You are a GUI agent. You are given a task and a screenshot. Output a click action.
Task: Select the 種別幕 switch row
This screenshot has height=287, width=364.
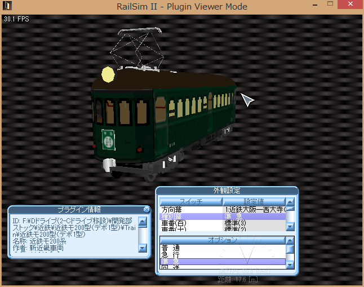(223, 217)
